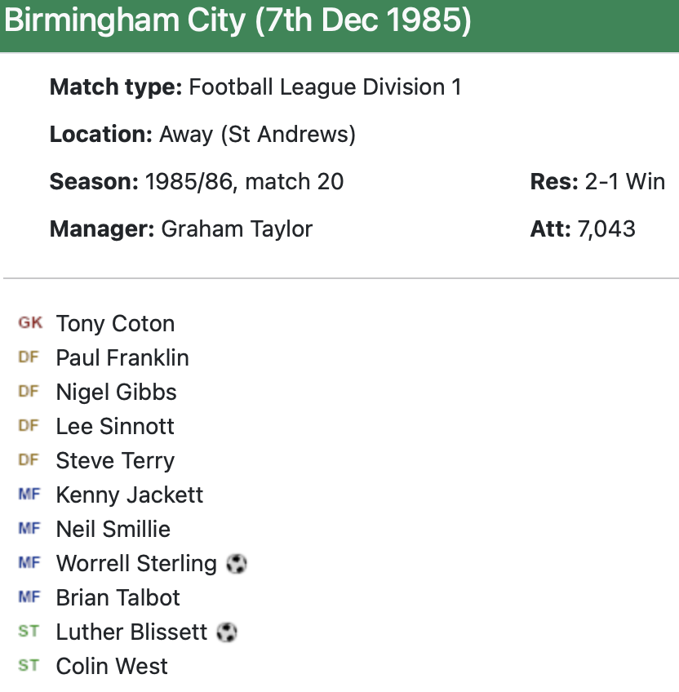This screenshot has height=692, width=679.
Task: Open manager Graham Taylor link
Action: 237,228
